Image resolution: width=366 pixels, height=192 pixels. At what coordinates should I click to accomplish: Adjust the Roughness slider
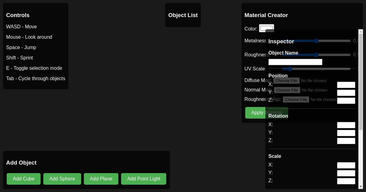(316, 55)
